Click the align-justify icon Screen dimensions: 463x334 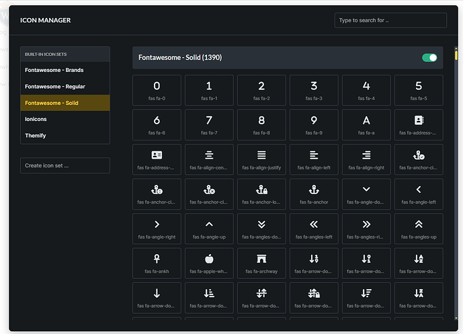pos(261,159)
